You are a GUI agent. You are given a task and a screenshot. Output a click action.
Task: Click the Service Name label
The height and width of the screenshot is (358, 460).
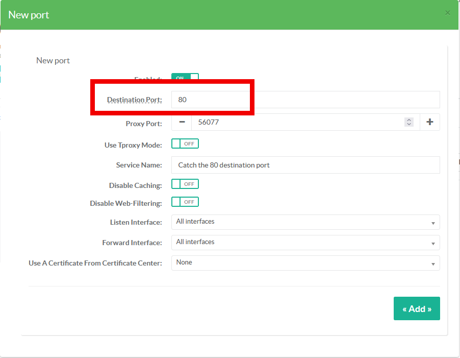click(139, 165)
